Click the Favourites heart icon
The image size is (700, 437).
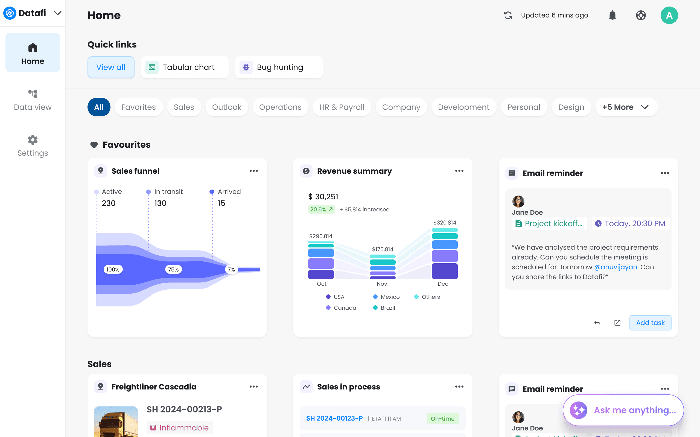pyautogui.click(x=94, y=145)
